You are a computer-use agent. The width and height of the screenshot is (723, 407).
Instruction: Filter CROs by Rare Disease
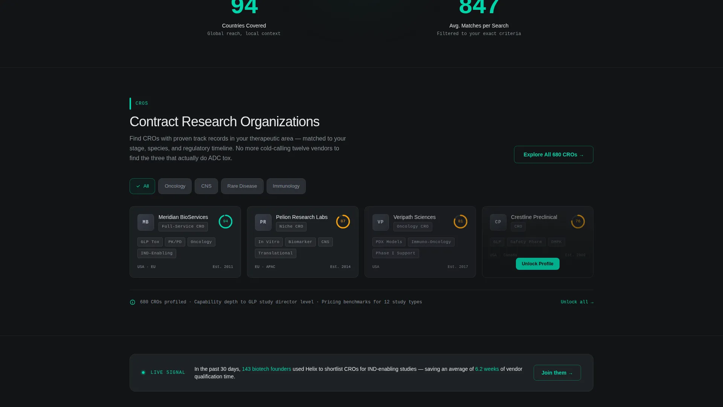click(x=242, y=186)
